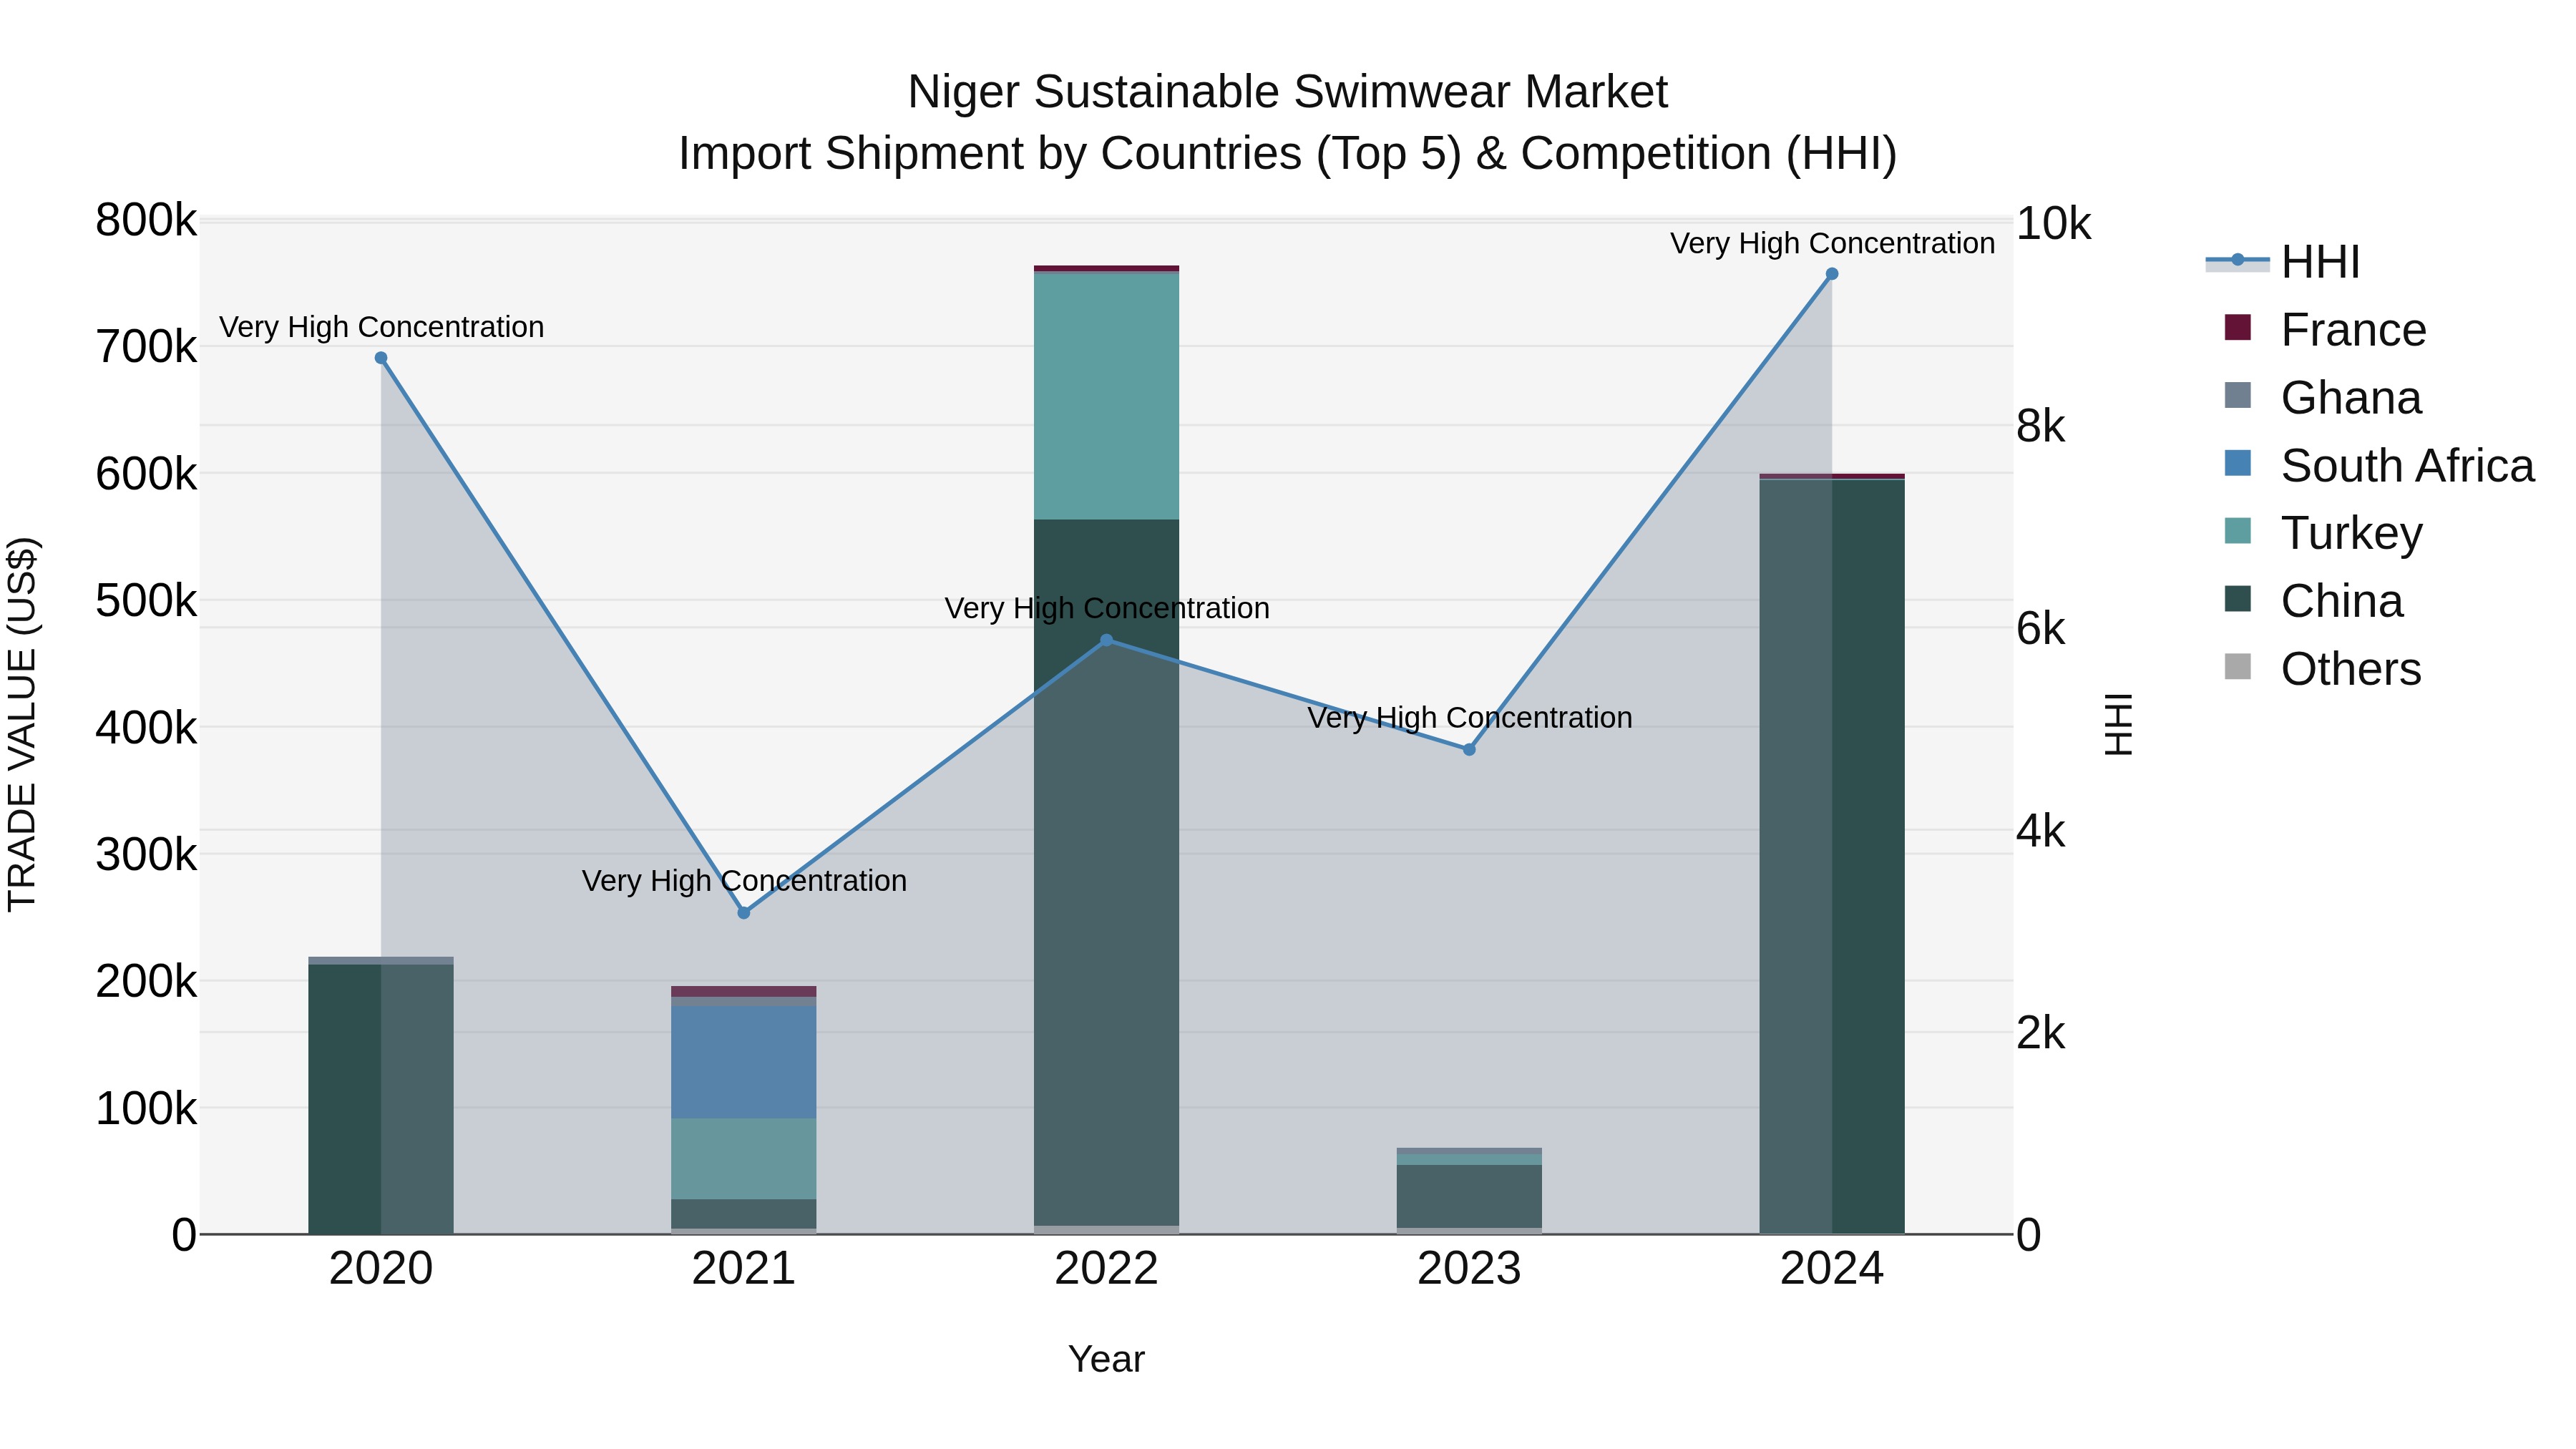Viewport: 2576px width, 1449px height.
Task: Click the 2021 France bar segment
Action: point(744,992)
